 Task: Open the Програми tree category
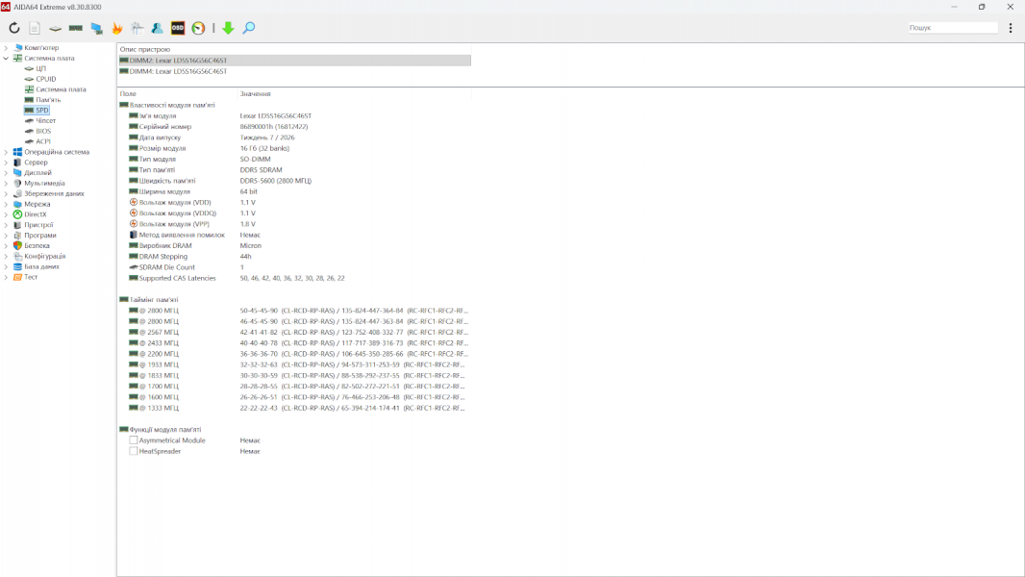pos(39,236)
